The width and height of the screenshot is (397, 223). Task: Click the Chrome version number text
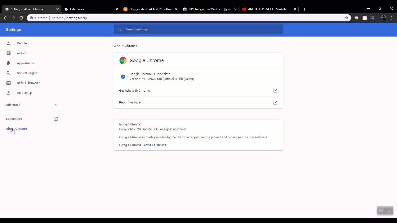(162, 79)
